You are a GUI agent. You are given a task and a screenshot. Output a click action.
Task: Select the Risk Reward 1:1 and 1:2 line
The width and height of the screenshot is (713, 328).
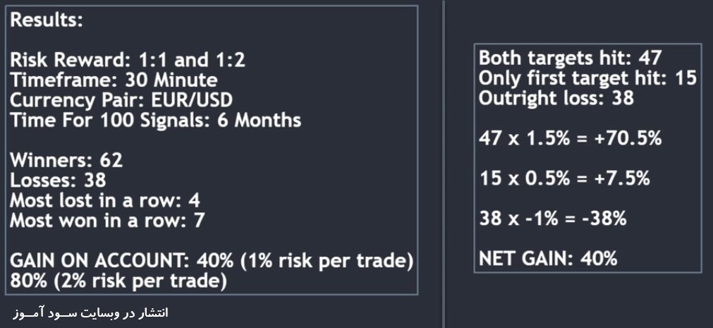pos(128,60)
